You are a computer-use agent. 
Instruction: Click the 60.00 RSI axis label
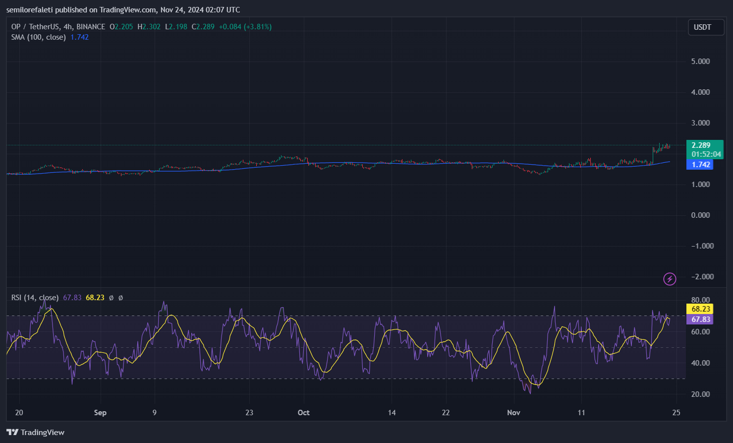click(x=701, y=332)
